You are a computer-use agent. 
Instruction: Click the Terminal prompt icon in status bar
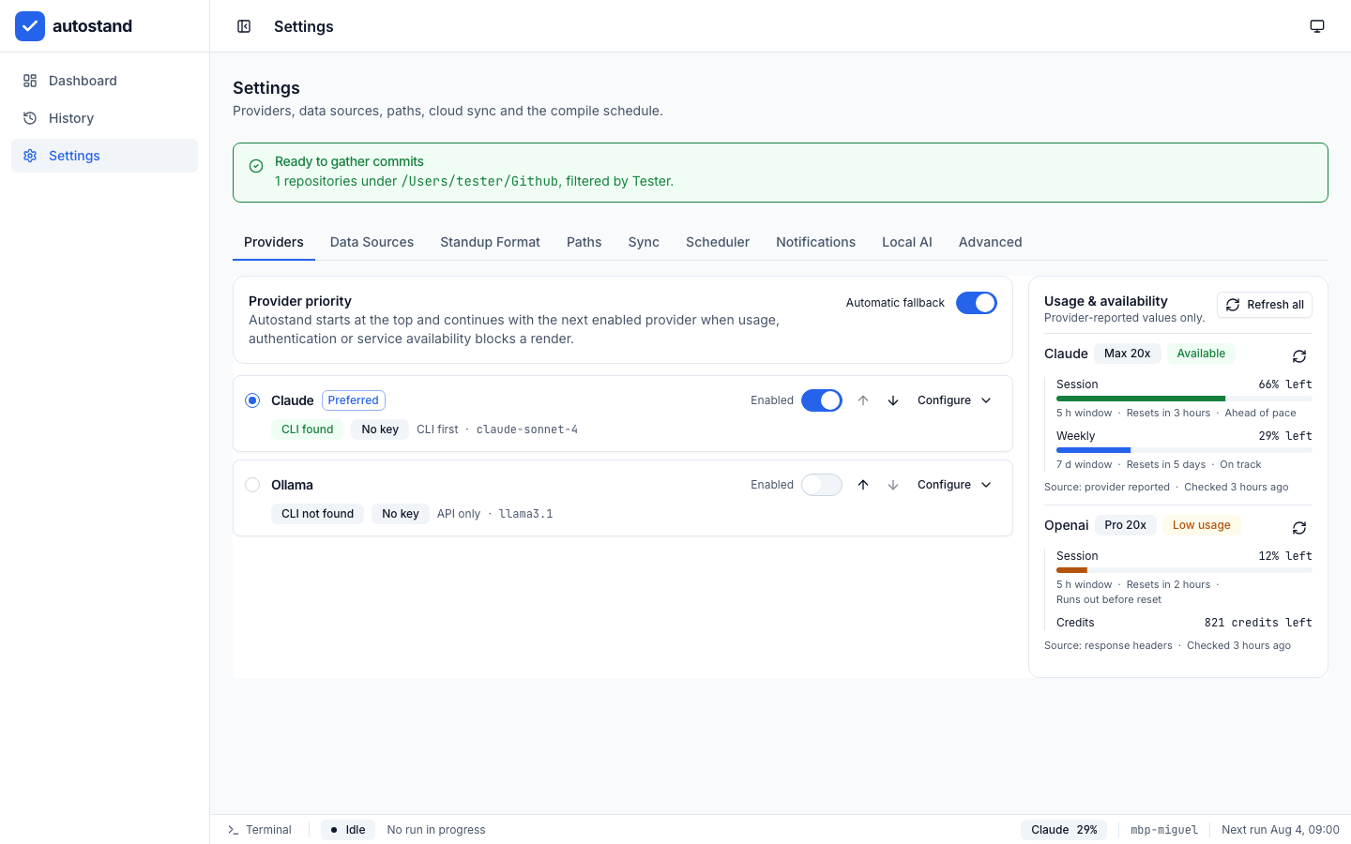(234, 830)
